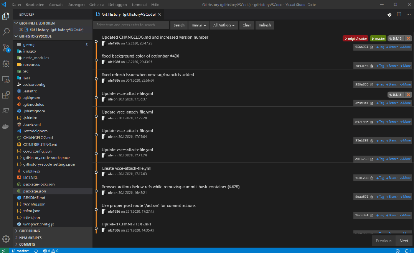Split the editor to the right
The image size is (414, 253).
pos(399,14)
